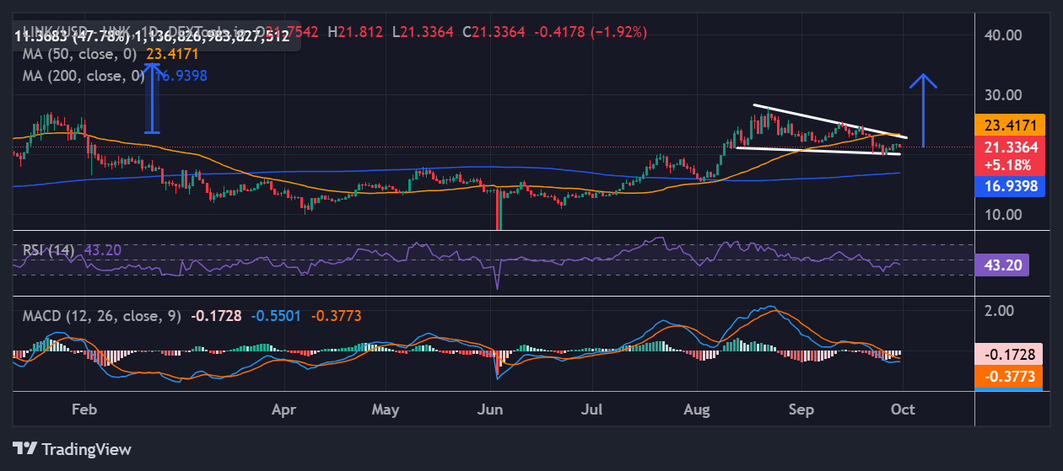This screenshot has width=1063, height=471.
Task: Click the red 21.3364 current price tag
Action: coord(1009,147)
